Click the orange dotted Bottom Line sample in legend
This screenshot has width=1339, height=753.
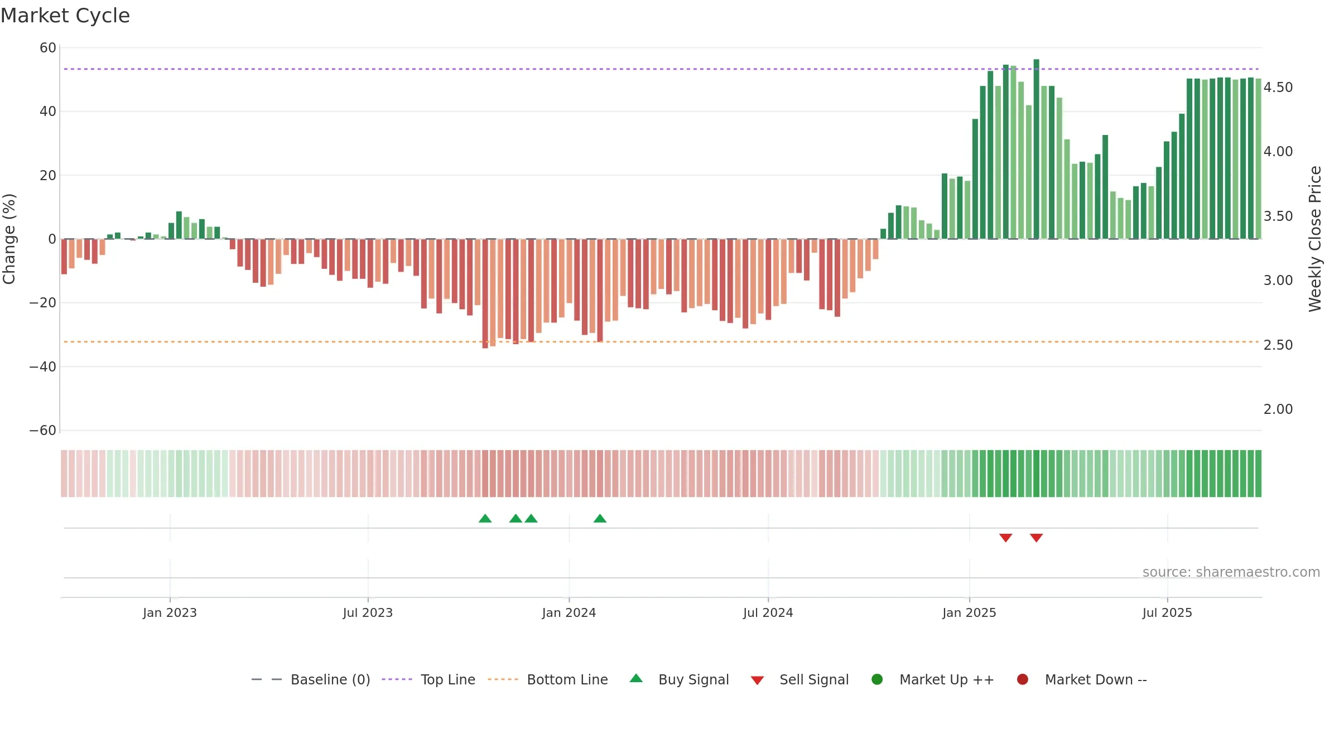pyautogui.click(x=503, y=679)
